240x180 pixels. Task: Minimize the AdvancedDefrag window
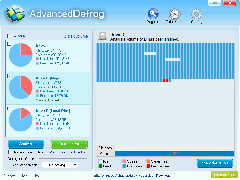coord(215,3)
